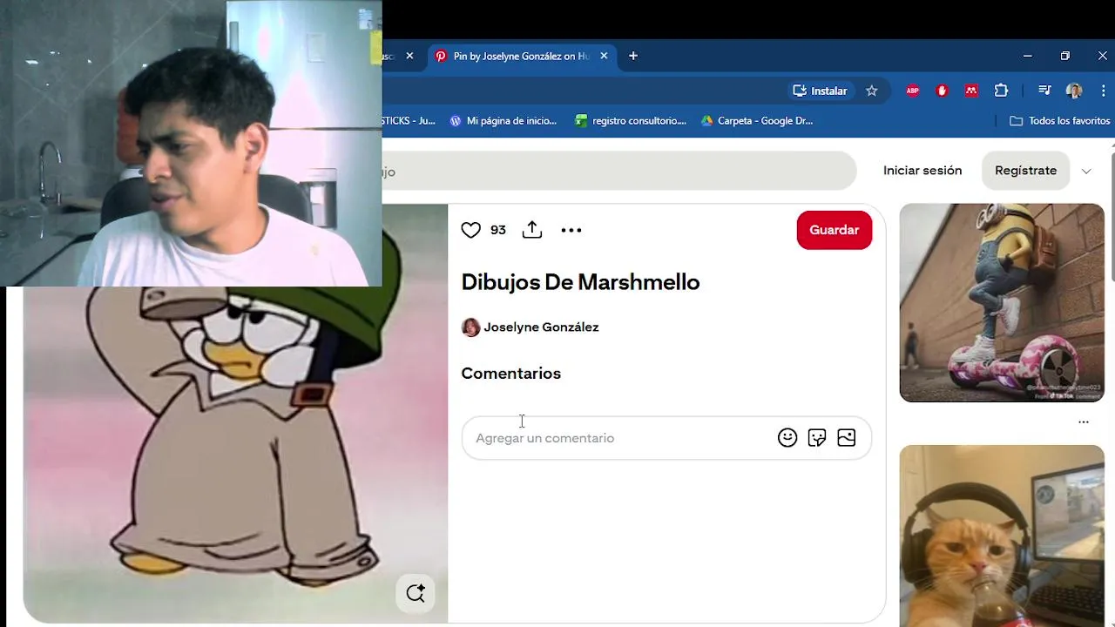Viewport: 1115px width, 627px height.
Task: Save the pin with the Guardar button
Action: tap(834, 230)
